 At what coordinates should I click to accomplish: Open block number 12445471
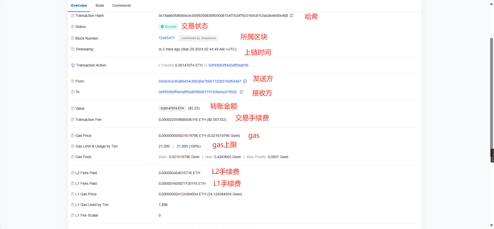pos(167,38)
